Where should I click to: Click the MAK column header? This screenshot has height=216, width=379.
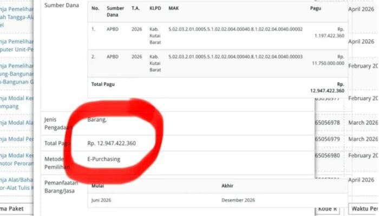click(174, 9)
